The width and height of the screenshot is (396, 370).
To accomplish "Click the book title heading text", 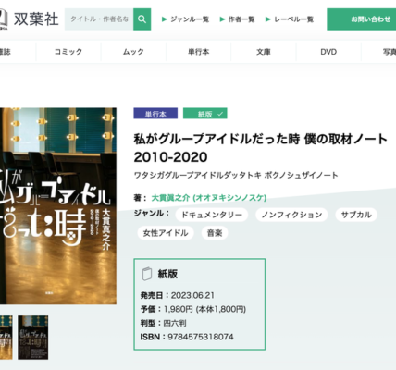I will pos(260,148).
